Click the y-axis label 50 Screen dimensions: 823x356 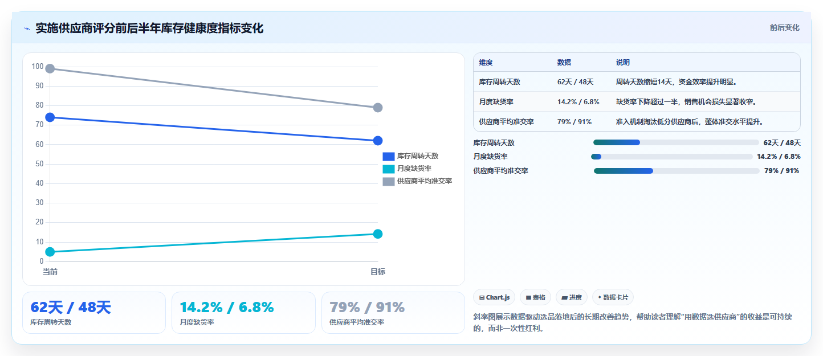[39, 164]
